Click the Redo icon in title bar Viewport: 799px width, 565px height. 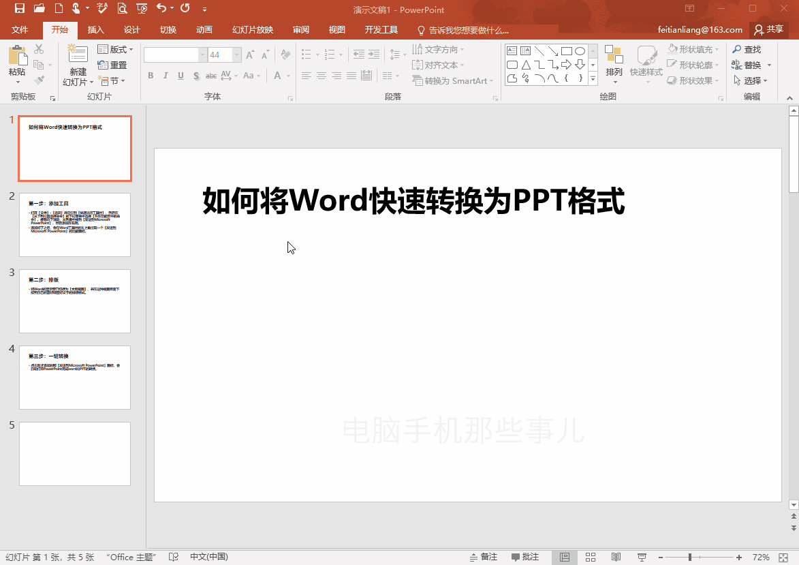(x=185, y=8)
